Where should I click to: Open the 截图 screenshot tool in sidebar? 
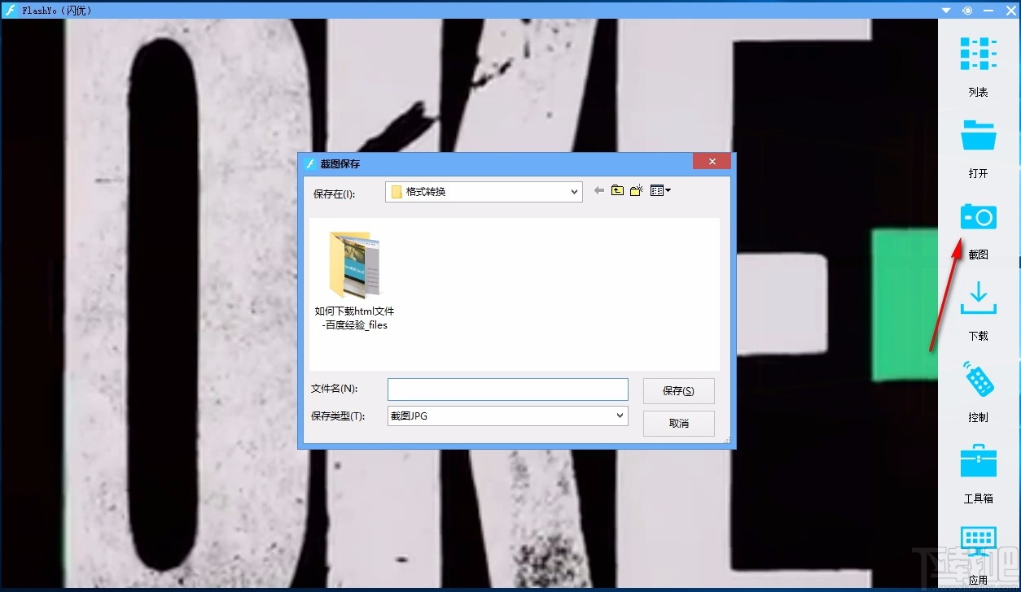click(977, 216)
